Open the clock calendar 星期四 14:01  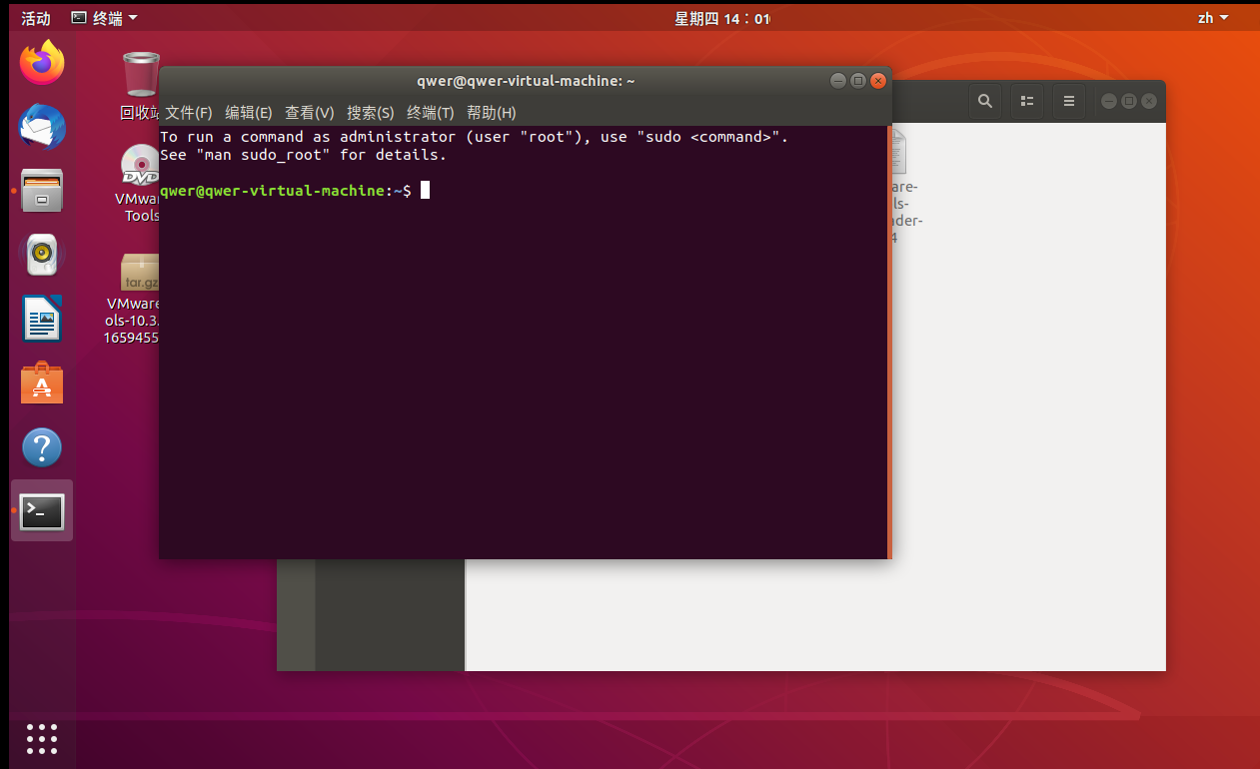(722, 18)
